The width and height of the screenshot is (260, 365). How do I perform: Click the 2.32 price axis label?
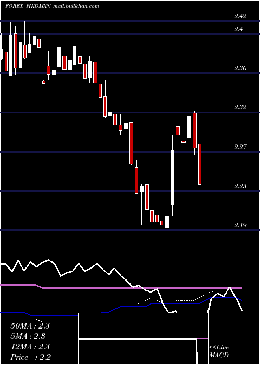coord(240,107)
